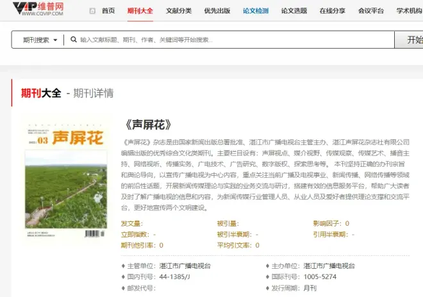Navigate to 论文检测 page

click(x=256, y=11)
